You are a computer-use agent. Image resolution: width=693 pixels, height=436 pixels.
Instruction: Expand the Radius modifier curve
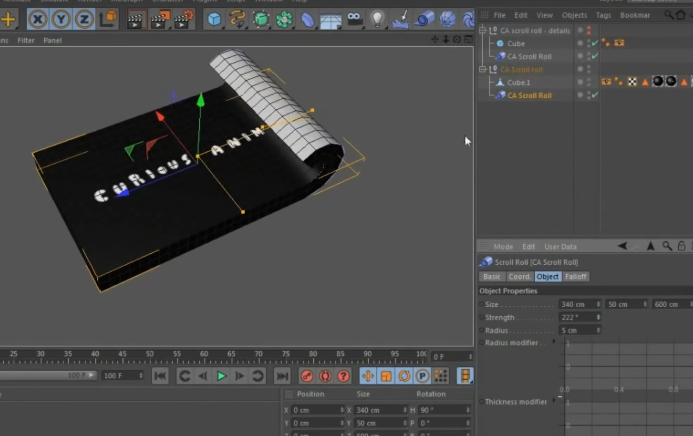[x=554, y=342]
